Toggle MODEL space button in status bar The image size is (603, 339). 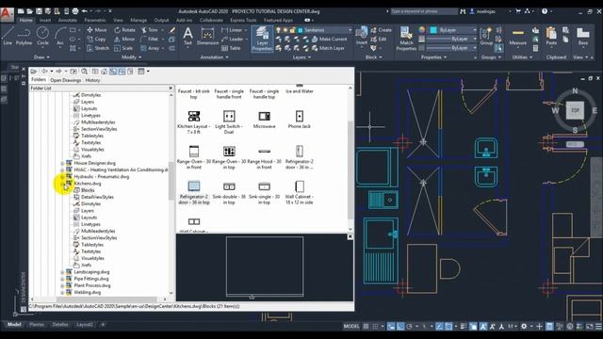tap(351, 327)
